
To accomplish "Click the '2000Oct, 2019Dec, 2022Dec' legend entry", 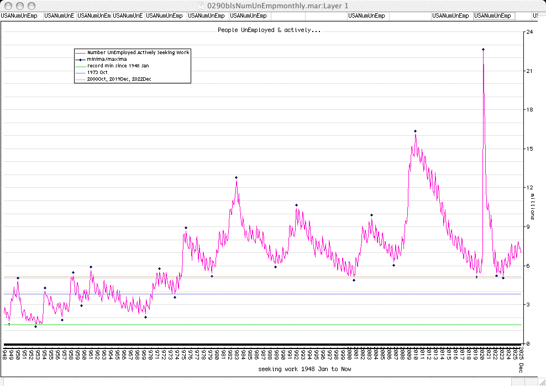I will tap(119, 79).
